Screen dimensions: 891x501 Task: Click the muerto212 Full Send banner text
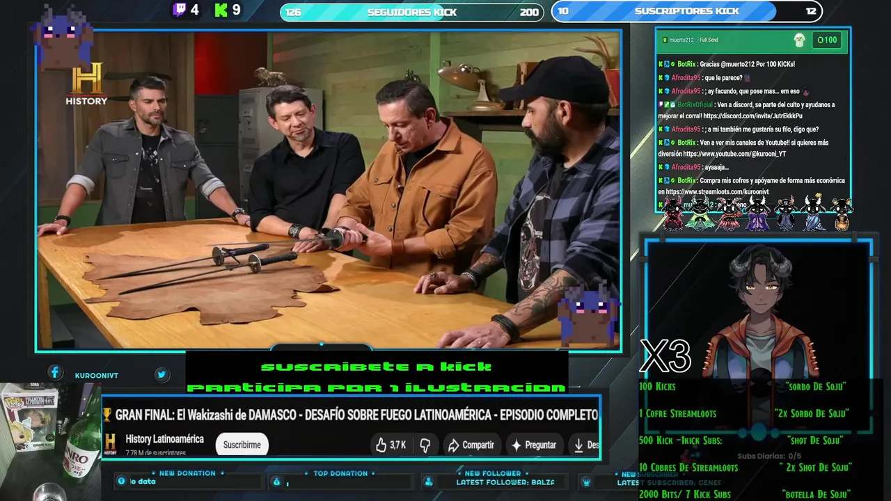coord(693,40)
